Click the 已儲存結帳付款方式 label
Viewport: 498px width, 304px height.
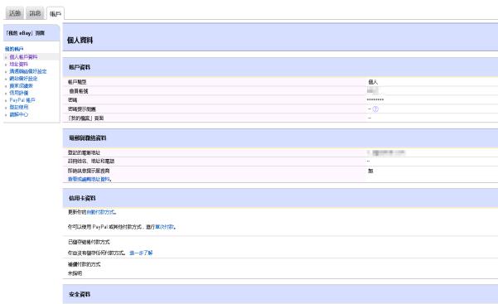click(89, 242)
